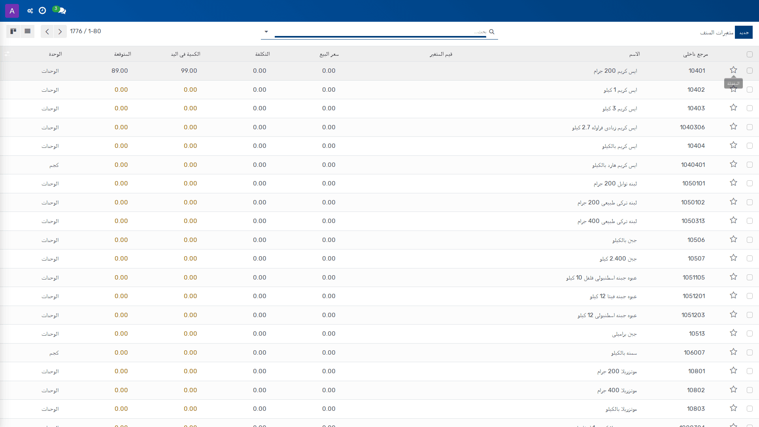
Task: Star product 10506 as favorite
Action: [733, 239]
